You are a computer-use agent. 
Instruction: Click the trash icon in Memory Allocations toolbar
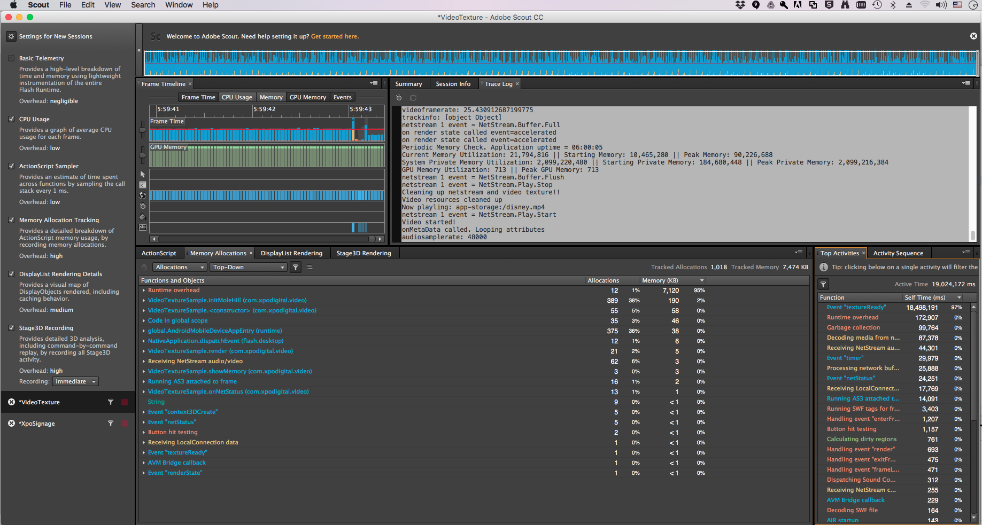coord(143,267)
